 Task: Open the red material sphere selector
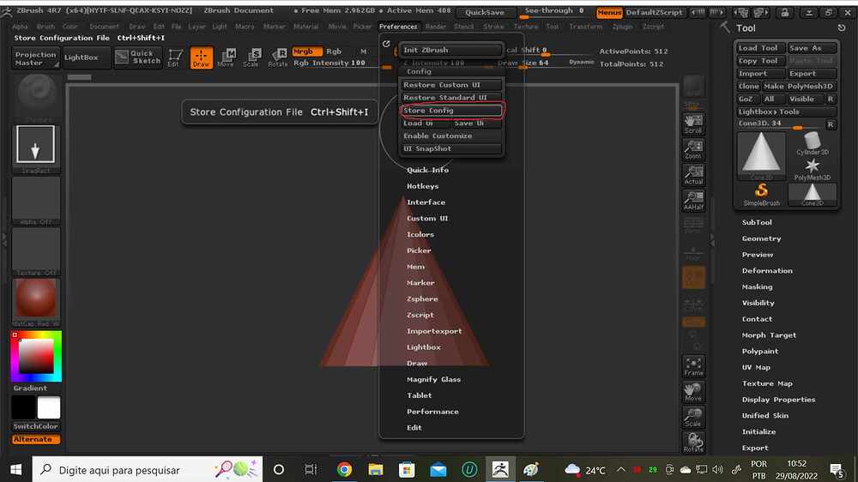[35, 301]
